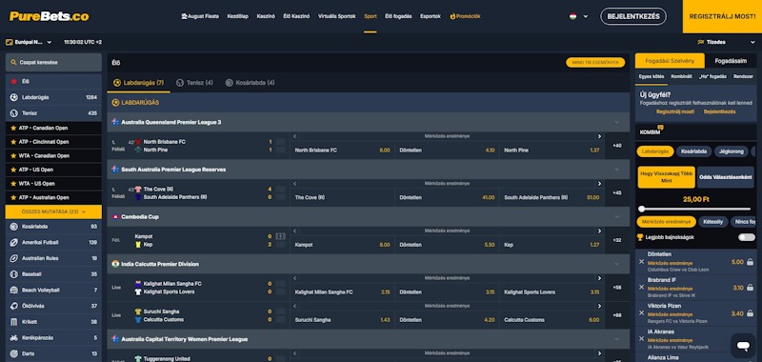
Task: Open the Tizedes odds format dropdown
Action: coord(726,42)
